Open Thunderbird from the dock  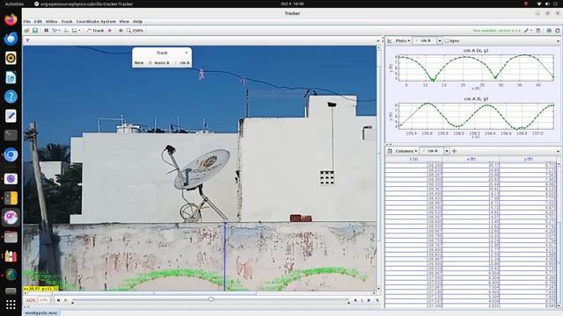tap(11, 39)
